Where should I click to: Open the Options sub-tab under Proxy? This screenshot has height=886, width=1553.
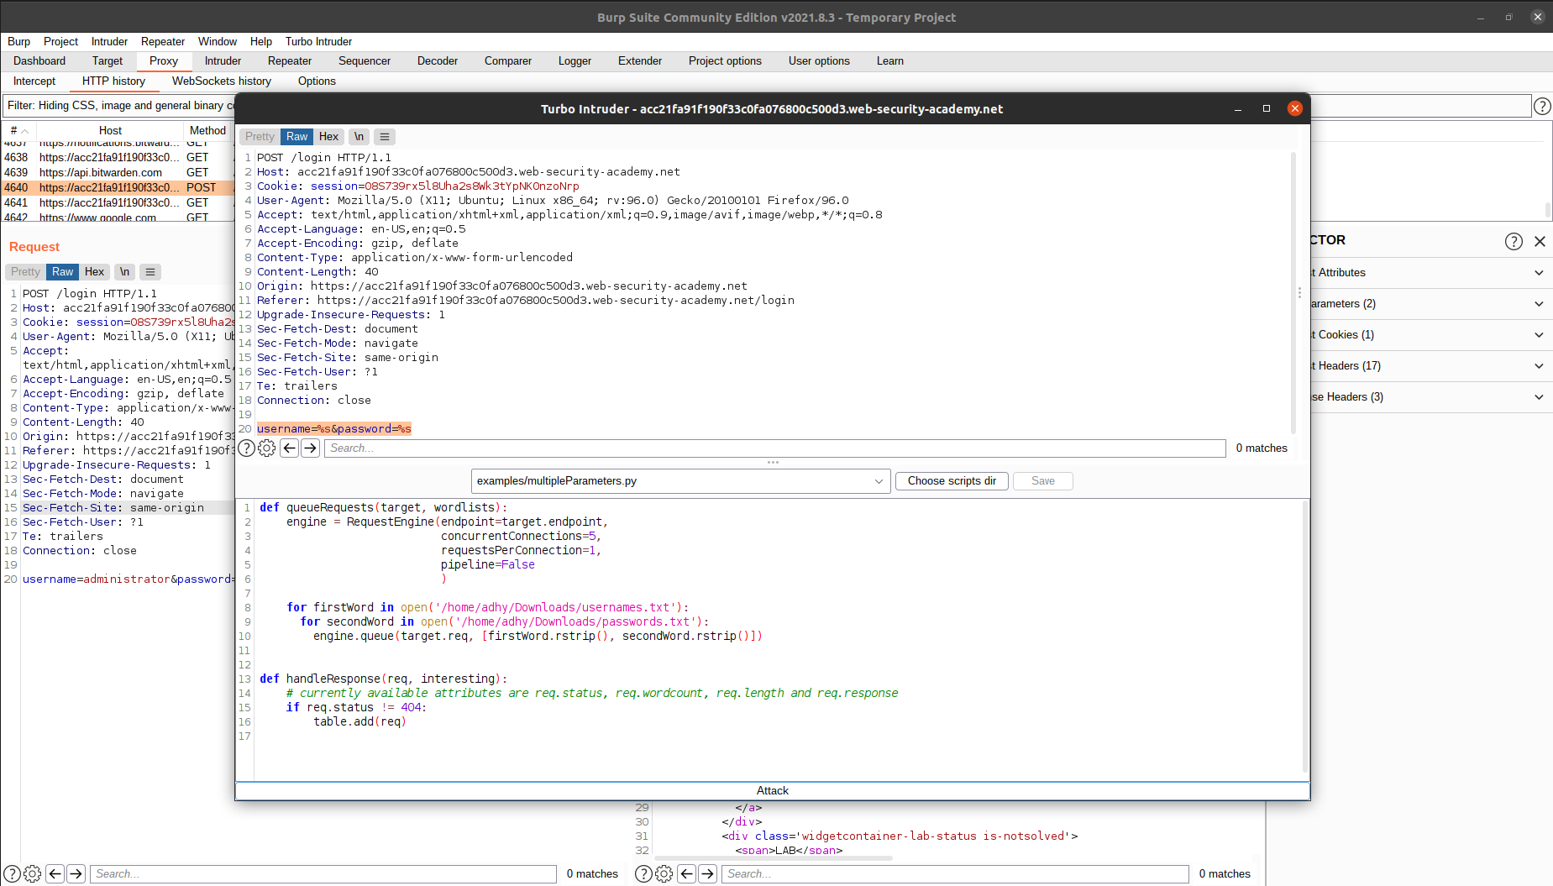pos(317,81)
